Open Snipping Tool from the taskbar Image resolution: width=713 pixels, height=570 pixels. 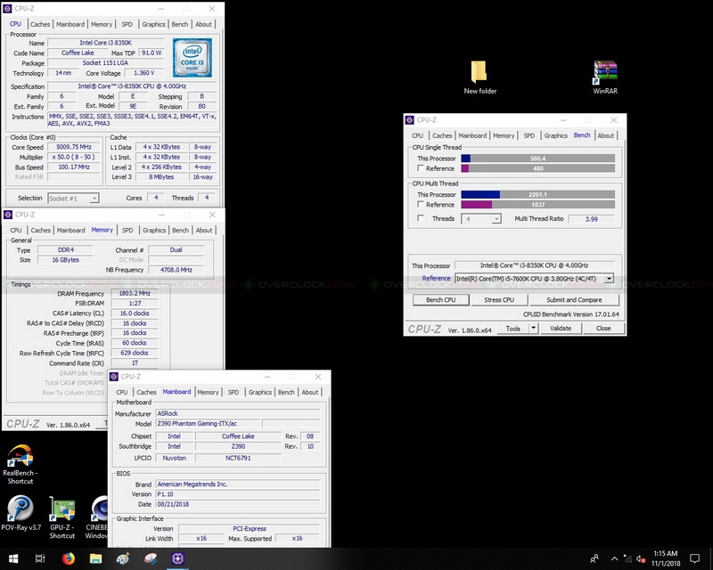[x=150, y=558]
